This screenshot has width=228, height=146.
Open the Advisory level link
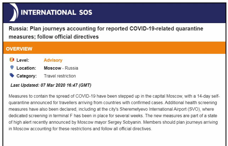coord(53,60)
